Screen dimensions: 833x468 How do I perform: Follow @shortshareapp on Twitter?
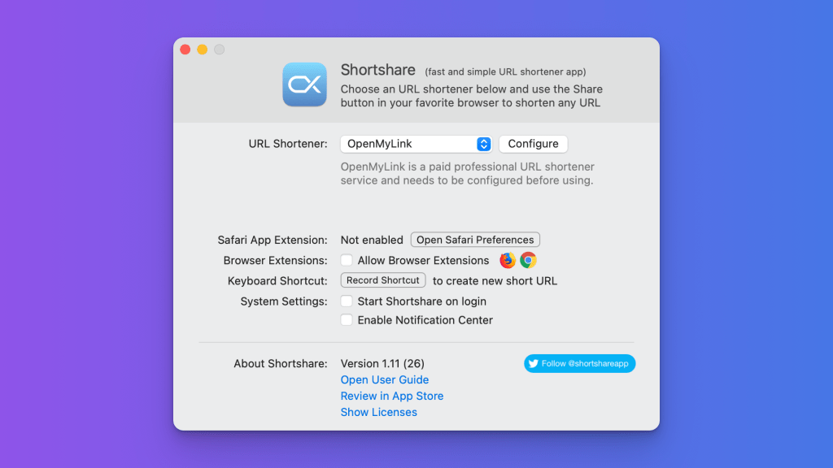[579, 363]
